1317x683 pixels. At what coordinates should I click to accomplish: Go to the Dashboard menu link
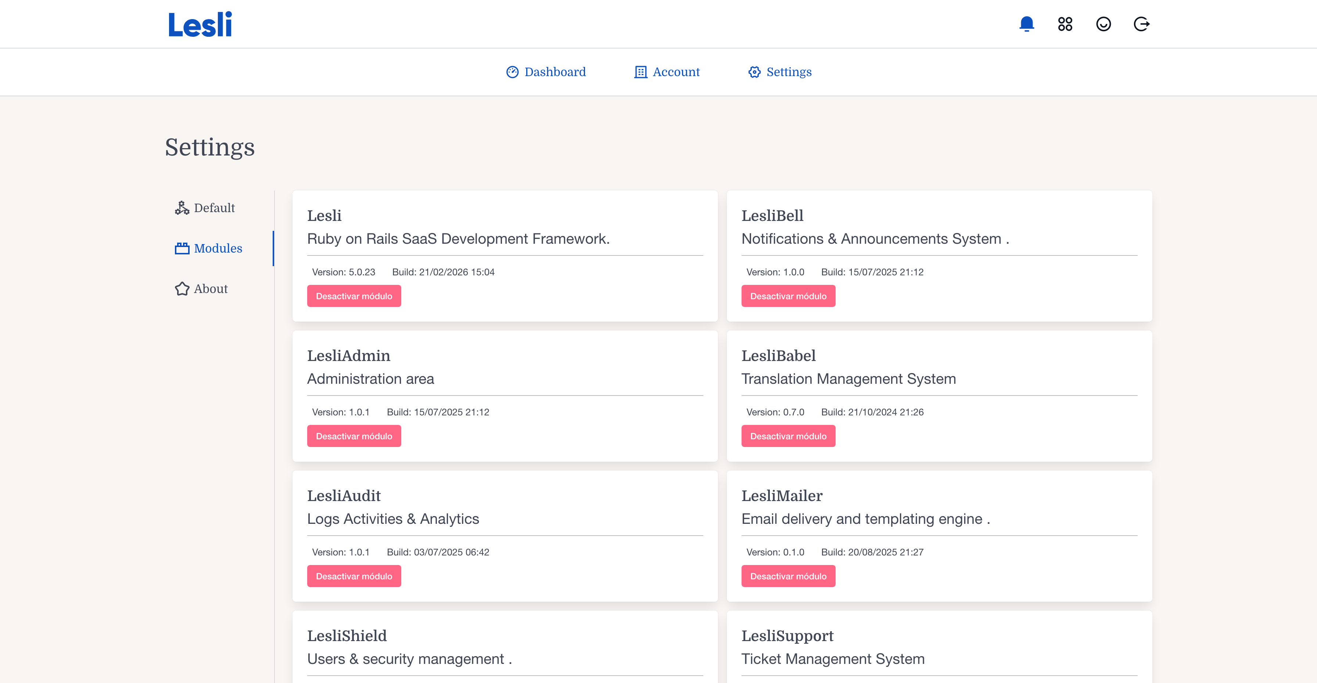555,72
